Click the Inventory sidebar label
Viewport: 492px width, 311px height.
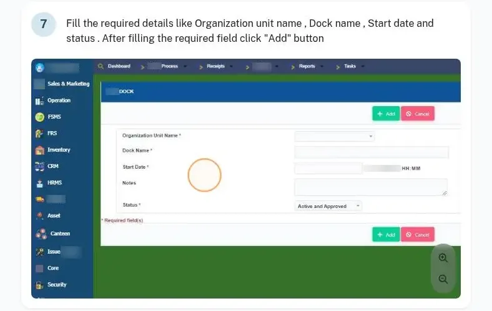59,150
